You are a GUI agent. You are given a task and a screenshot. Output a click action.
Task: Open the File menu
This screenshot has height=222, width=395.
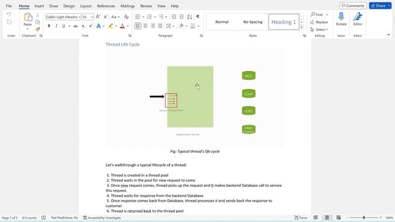(x=9, y=6)
